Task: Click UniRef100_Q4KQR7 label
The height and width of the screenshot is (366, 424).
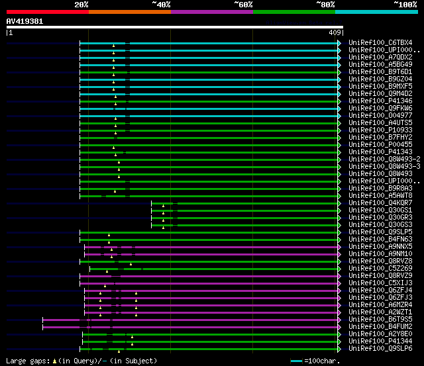Action: click(x=380, y=203)
